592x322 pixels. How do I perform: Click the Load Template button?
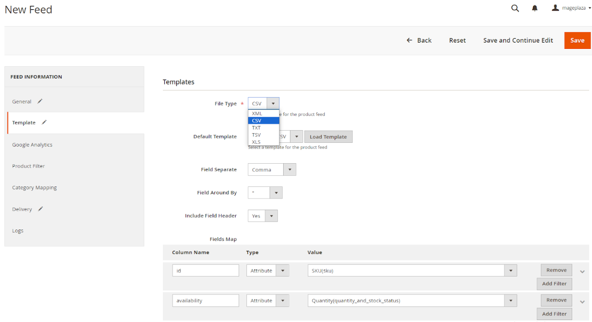pos(328,137)
